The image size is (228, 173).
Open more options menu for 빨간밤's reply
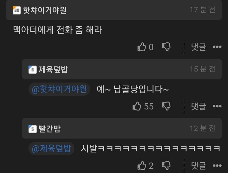(217, 166)
